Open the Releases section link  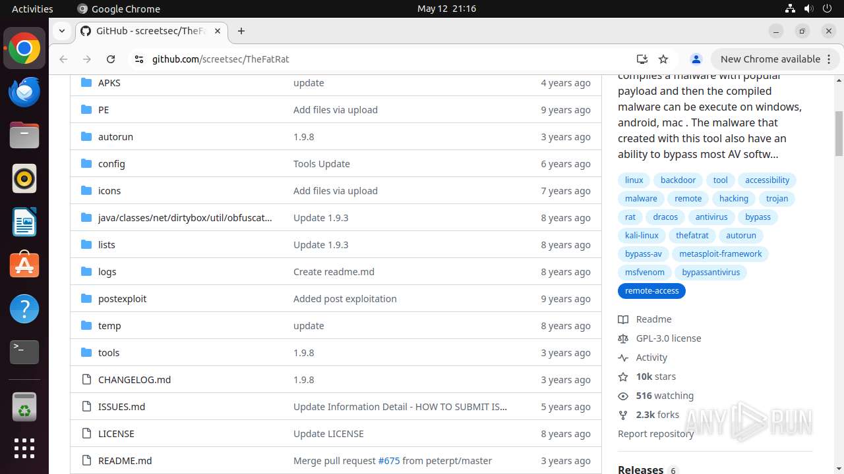tap(640, 469)
